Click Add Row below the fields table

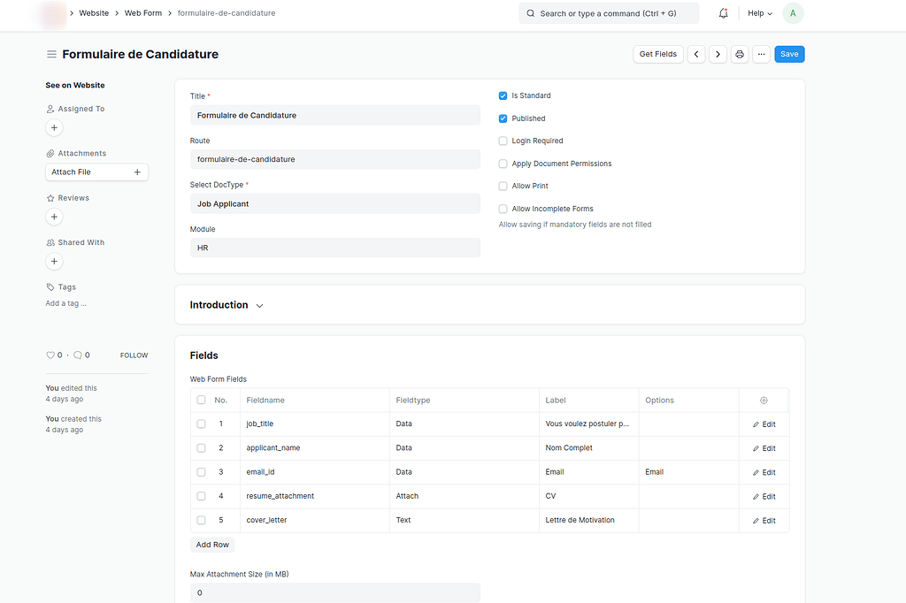coord(212,545)
